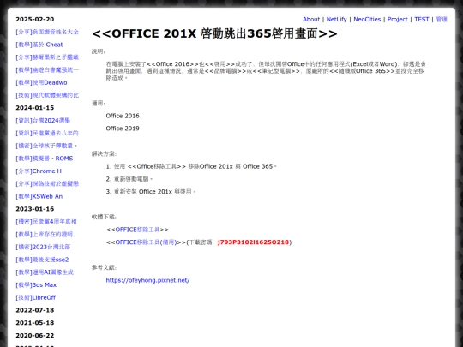Open the TEST navigation link
This screenshot has width=463, height=347.
pyautogui.click(x=421, y=19)
